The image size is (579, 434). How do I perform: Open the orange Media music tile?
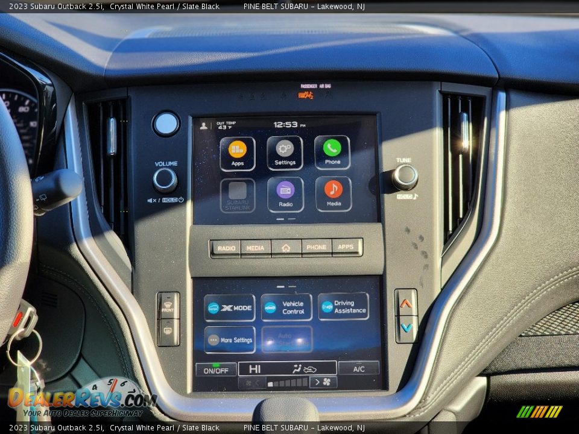pos(334,194)
